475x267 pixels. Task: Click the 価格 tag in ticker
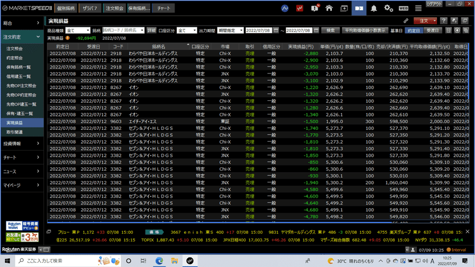click(x=154, y=232)
